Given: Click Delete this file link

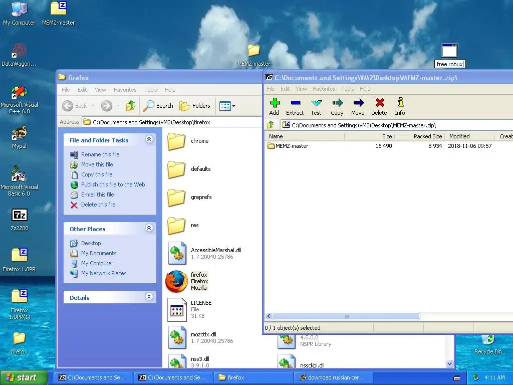Looking at the screenshot, I should pyautogui.click(x=98, y=205).
